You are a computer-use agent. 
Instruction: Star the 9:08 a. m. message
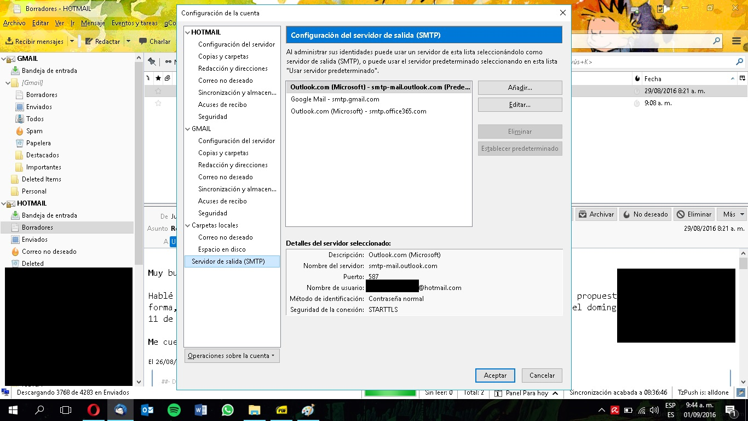tap(158, 103)
